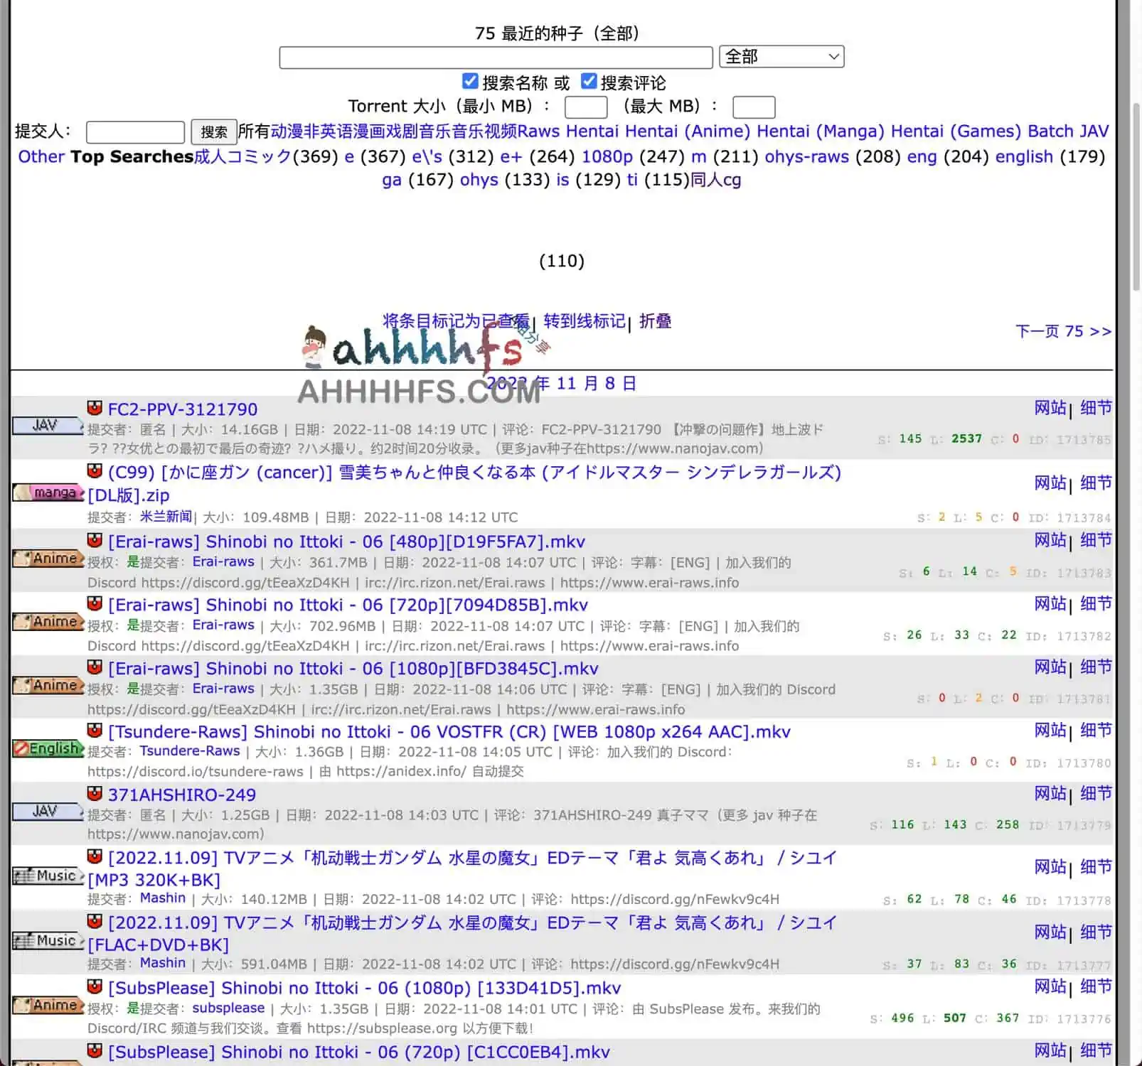Focus the main torrent search field
Screen dimensions: 1142x1066
pos(496,58)
